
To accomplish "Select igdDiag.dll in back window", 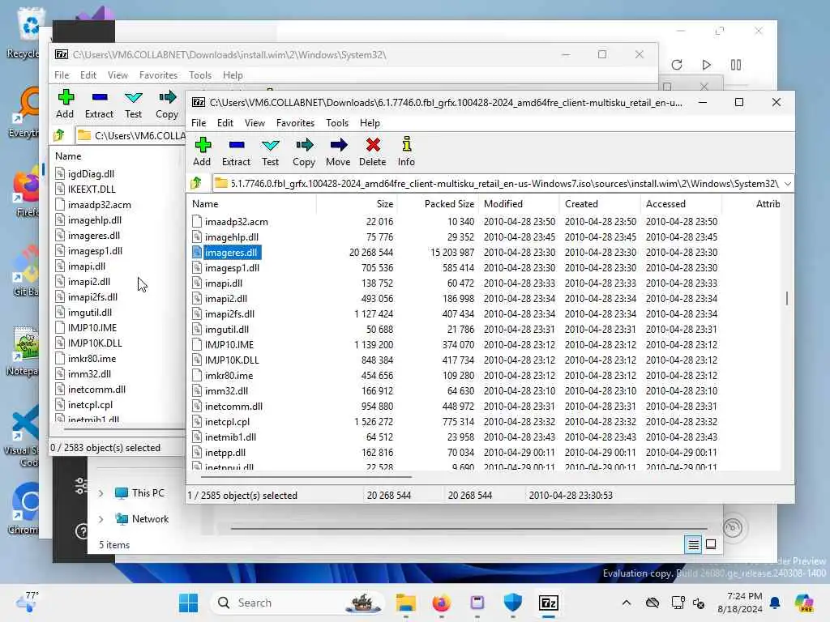I will pos(91,174).
